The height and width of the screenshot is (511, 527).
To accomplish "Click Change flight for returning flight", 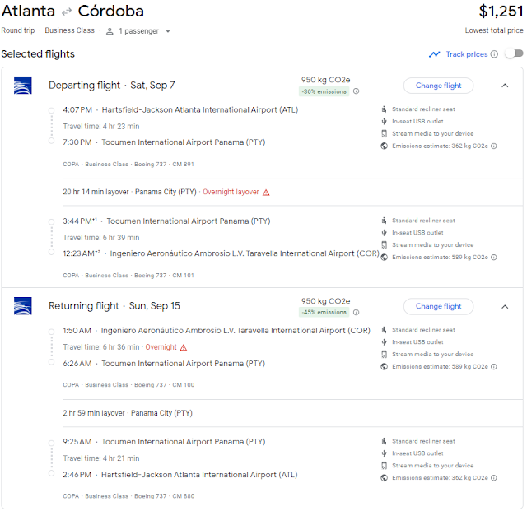I will pyautogui.click(x=438, y=306).
